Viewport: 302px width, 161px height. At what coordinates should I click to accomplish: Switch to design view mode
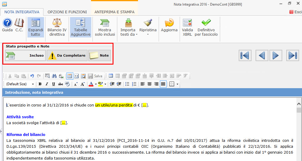tap(70, 76)
